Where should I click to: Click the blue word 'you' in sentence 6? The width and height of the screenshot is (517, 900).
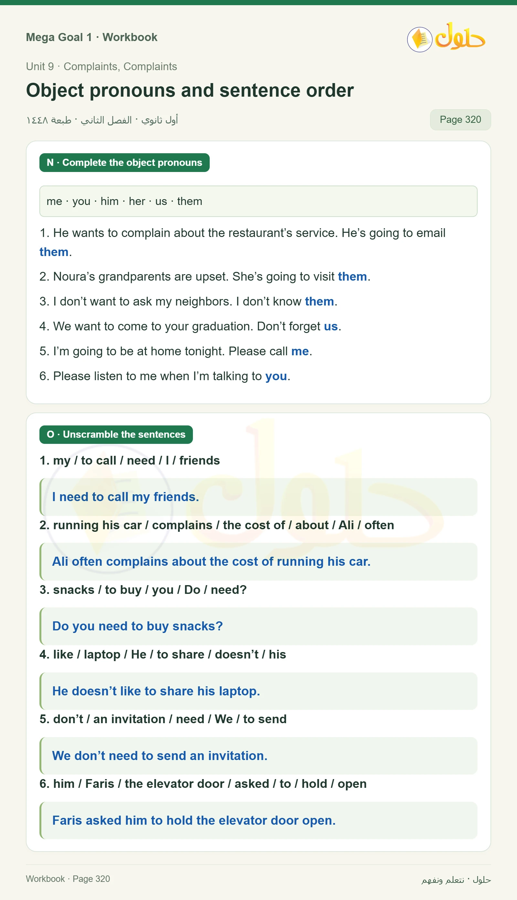[x=276, y=376]
